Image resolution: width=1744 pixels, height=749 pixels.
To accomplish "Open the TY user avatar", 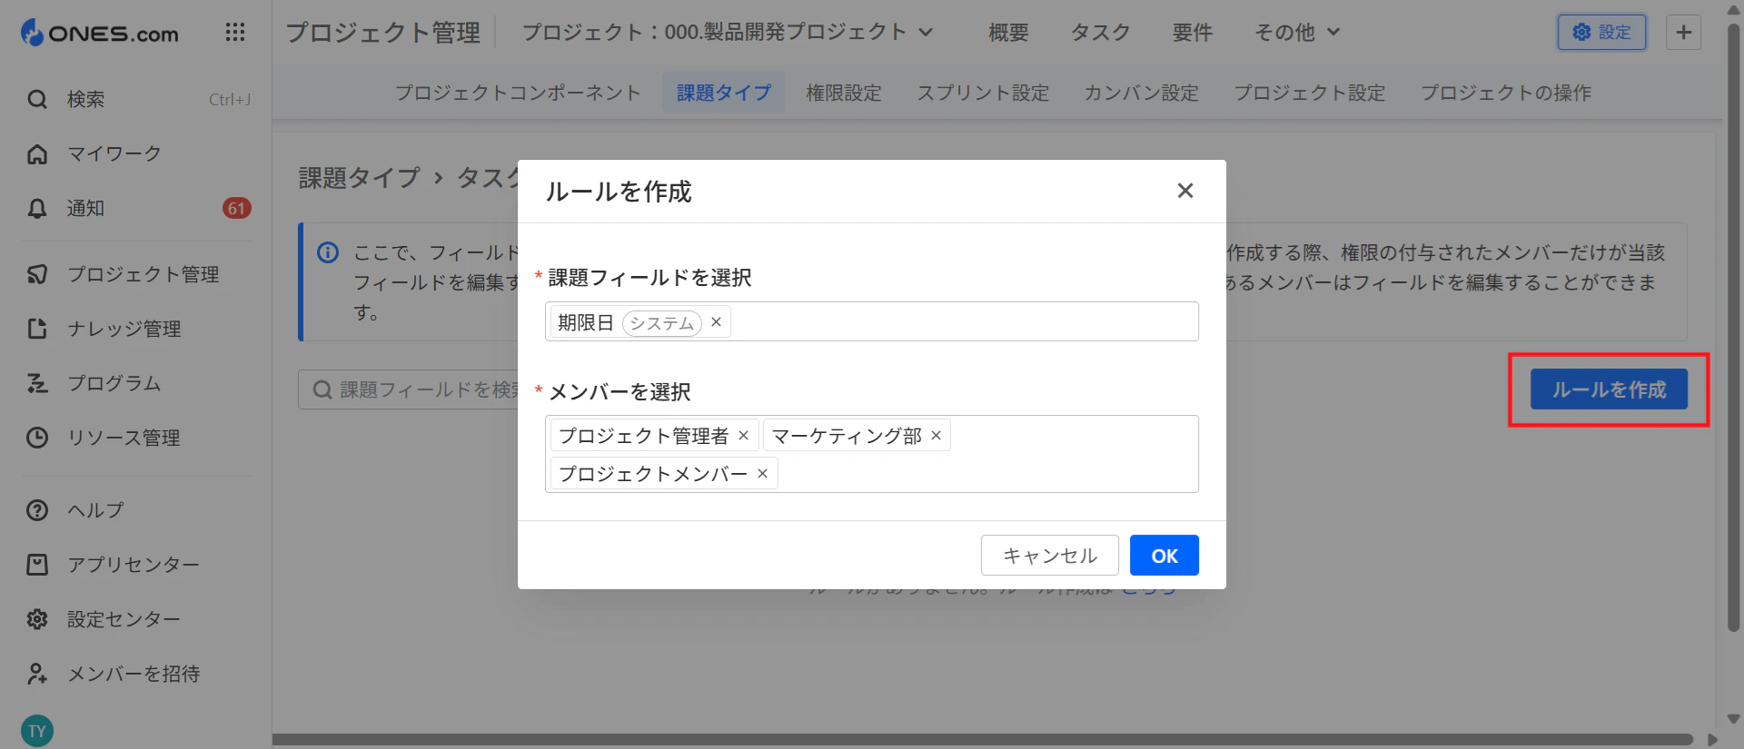I will (x=37, y=731).
